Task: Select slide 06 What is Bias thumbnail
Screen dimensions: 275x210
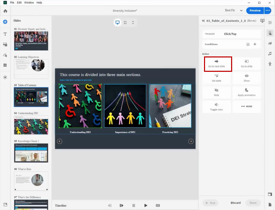Action: pos(31,181)
